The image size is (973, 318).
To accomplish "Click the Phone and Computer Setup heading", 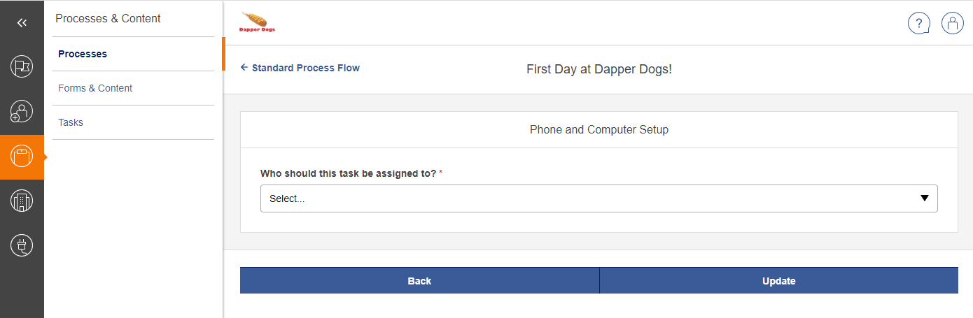I will click(x=598, y=130).
